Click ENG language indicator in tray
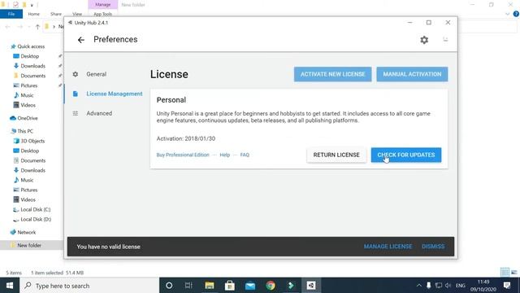This screenshot has width=520, height=293. [461, 286]
